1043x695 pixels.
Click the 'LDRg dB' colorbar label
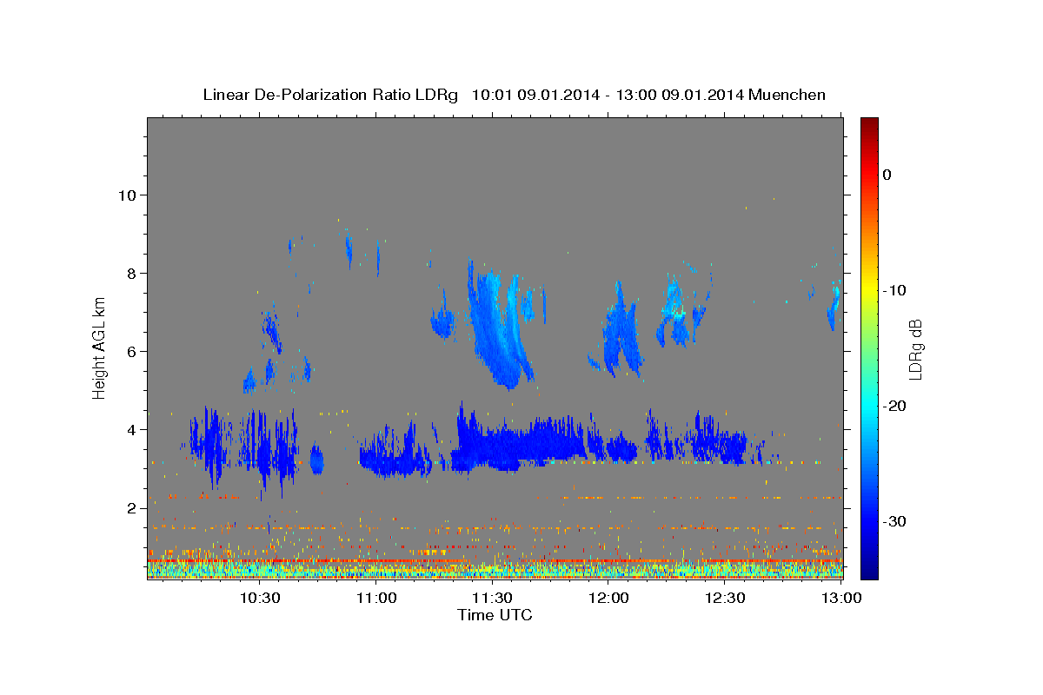click(914, 348)
